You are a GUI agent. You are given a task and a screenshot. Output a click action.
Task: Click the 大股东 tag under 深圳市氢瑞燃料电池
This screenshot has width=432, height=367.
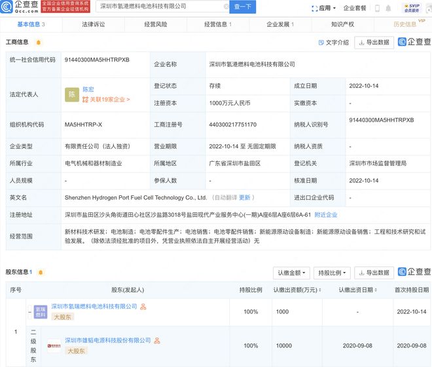[62, 317]
